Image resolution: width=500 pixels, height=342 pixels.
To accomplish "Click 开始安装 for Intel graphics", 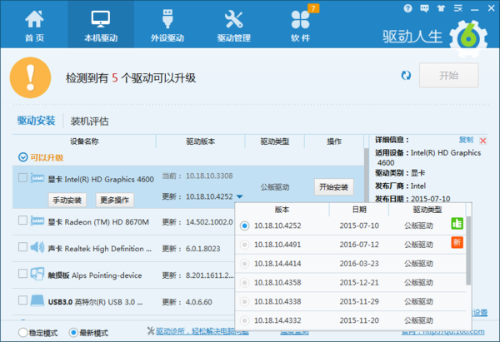I will coord(334,187).
